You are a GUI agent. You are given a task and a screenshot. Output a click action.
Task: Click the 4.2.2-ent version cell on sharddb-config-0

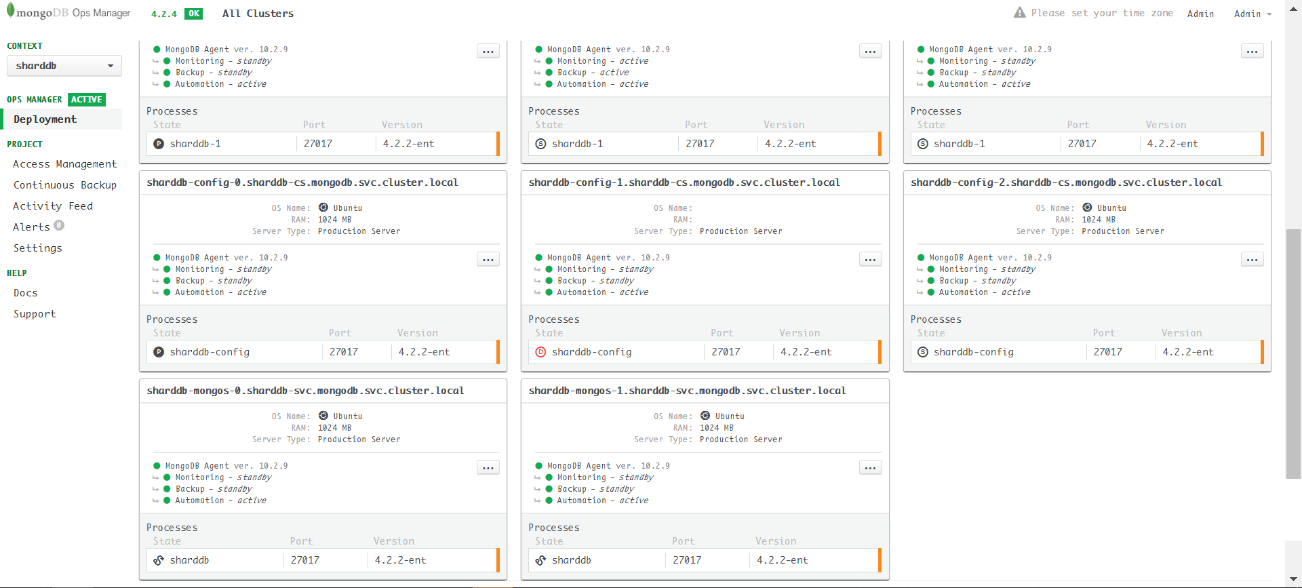424,352
